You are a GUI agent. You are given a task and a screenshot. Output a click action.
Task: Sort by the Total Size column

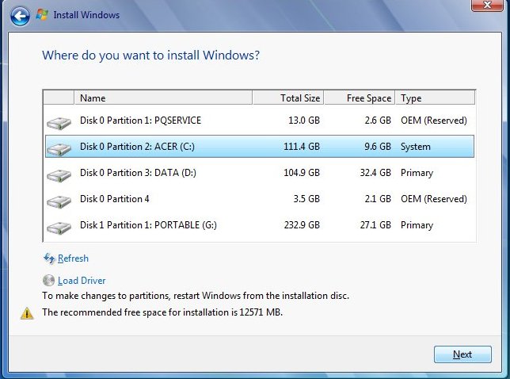pos(288,98)
